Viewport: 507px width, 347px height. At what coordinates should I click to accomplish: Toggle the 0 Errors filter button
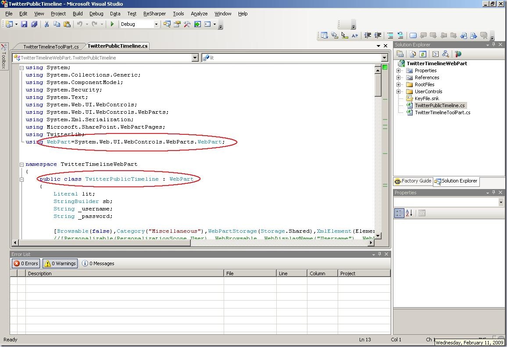coord(26,263)
